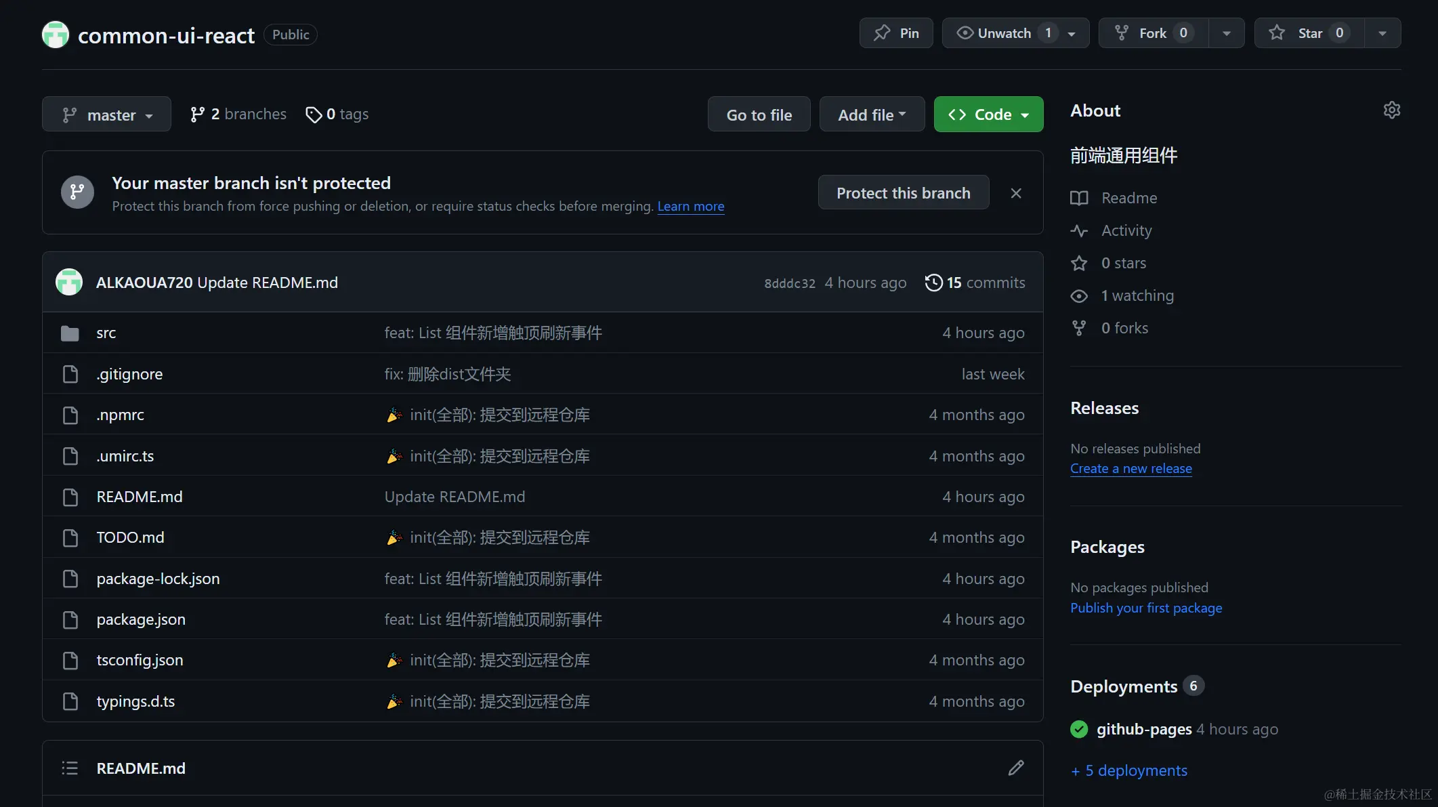Open Readme via the book icon
This screenshot has width=1438, height=807.
(x=1078, y=198)
